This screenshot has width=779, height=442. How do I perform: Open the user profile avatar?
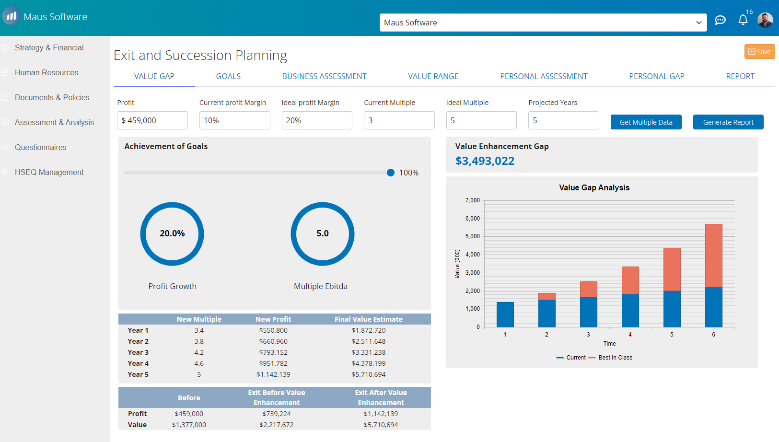tap(765, 20)
